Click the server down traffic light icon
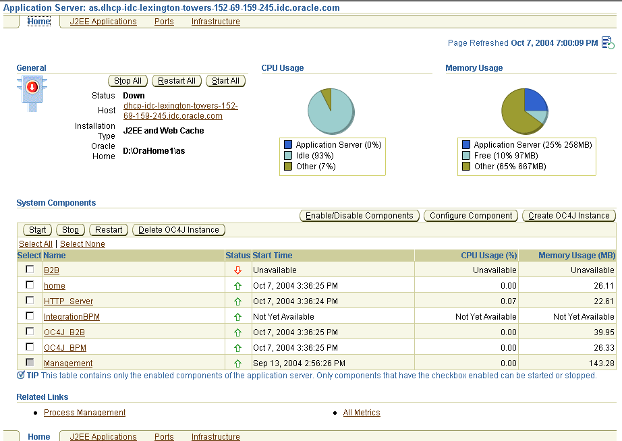622x441 pixels. [32, 94]
